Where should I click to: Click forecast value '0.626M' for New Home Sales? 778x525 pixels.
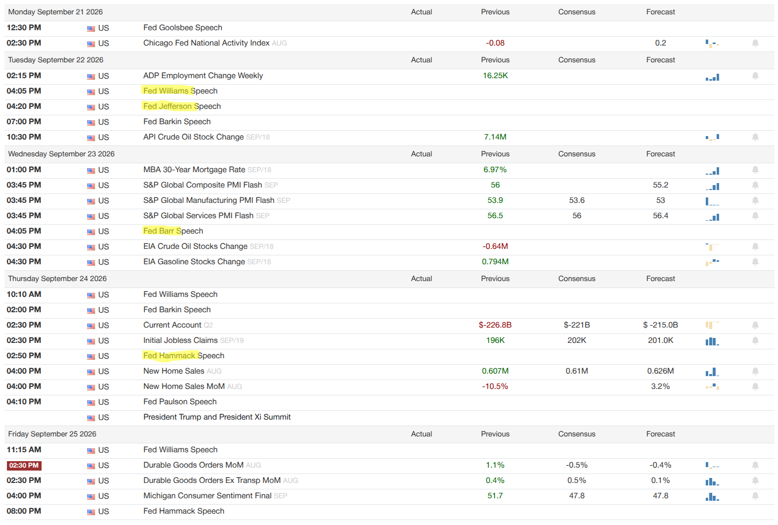661,371
